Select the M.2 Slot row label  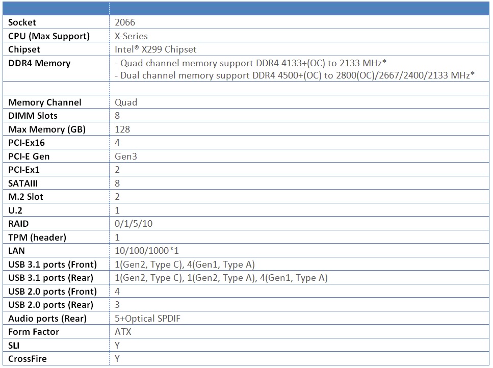(x=27, y=197)
